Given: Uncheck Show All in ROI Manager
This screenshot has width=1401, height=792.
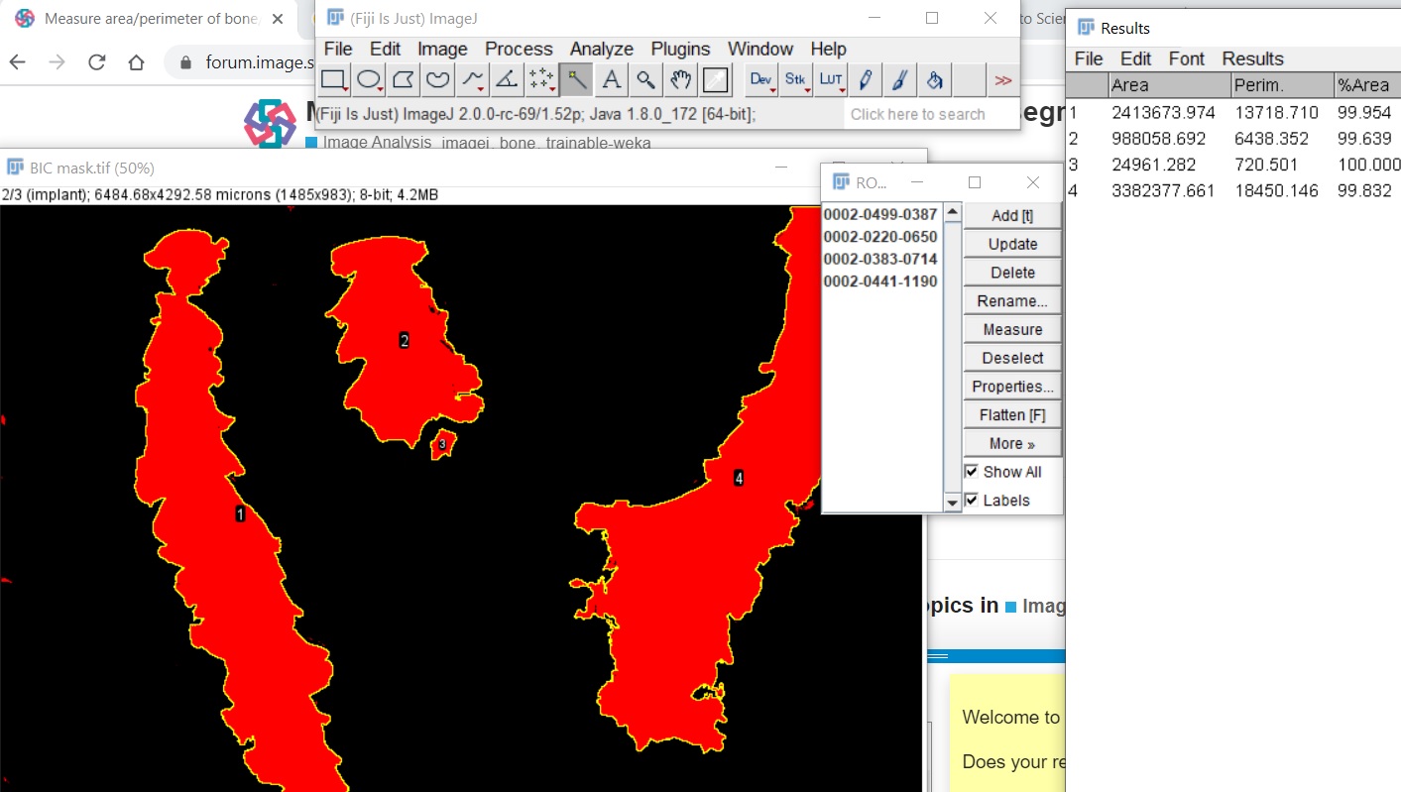Looking at the screenshot, I should click(x=971, y=471).
